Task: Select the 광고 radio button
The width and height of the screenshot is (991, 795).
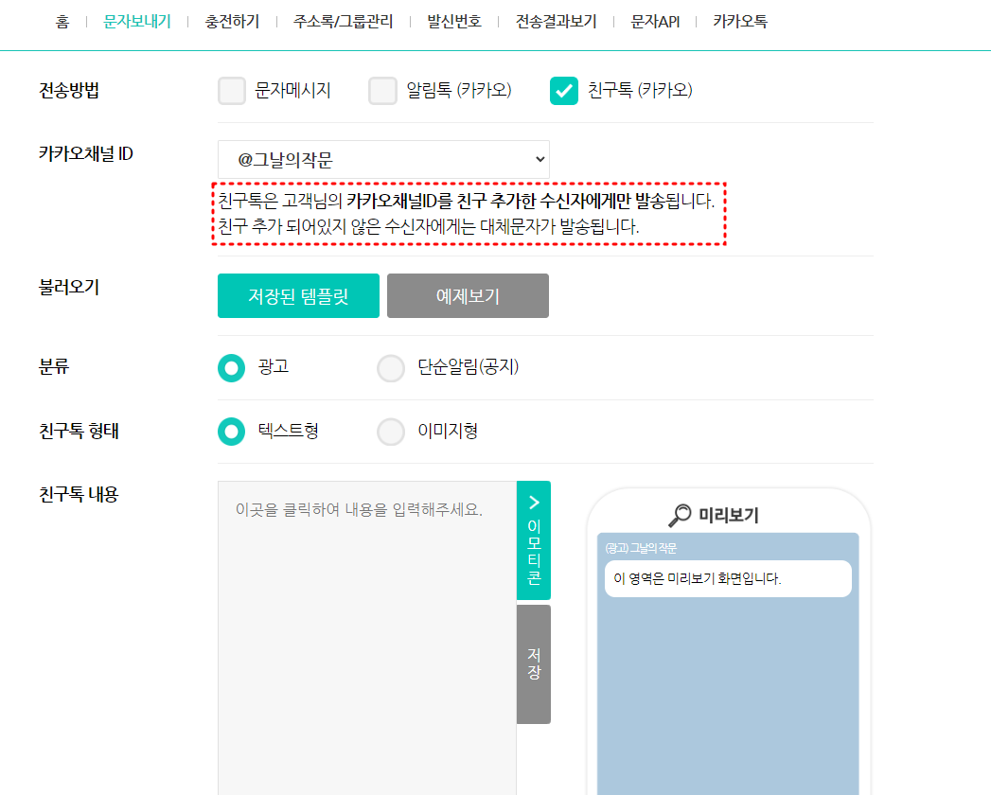Action: tap(231, 367)
